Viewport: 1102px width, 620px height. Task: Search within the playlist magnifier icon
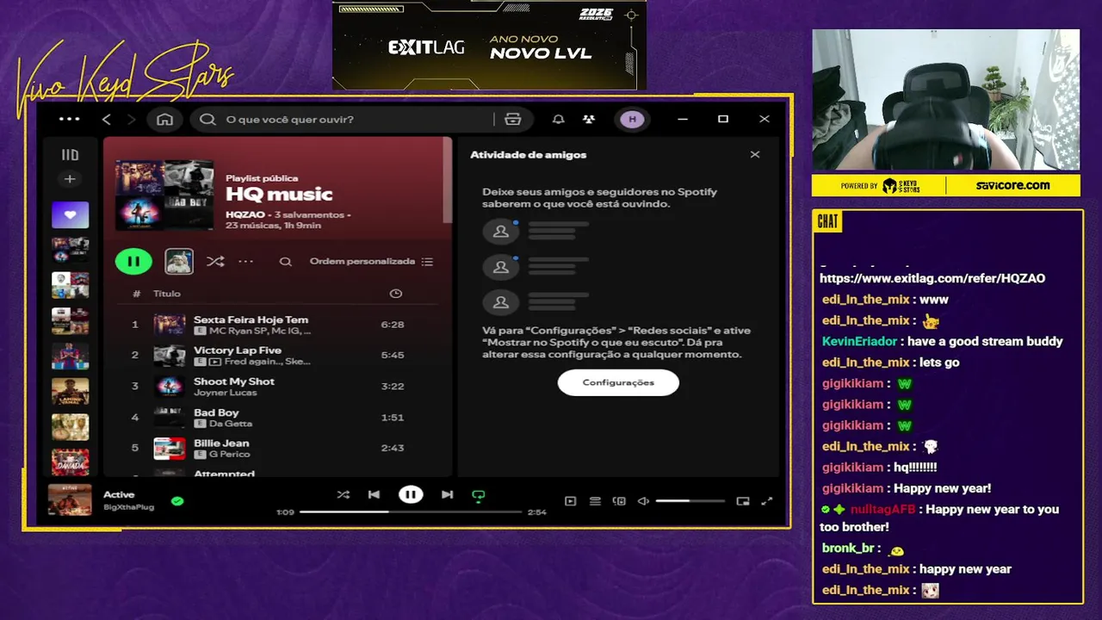pos(286,262)
